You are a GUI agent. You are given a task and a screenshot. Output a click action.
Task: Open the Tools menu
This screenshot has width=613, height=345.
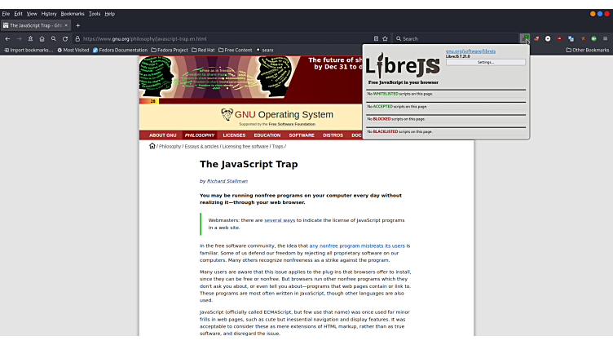pyautogui.click(x=95, y=14)
